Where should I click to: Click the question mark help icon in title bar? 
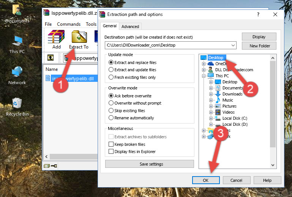click(258, 14)
